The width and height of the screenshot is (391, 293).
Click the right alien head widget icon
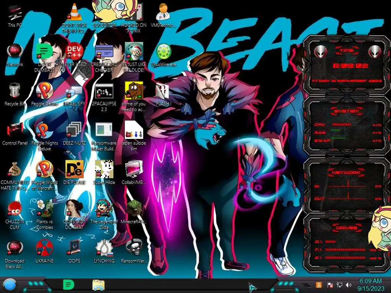(x=375, y=52)
